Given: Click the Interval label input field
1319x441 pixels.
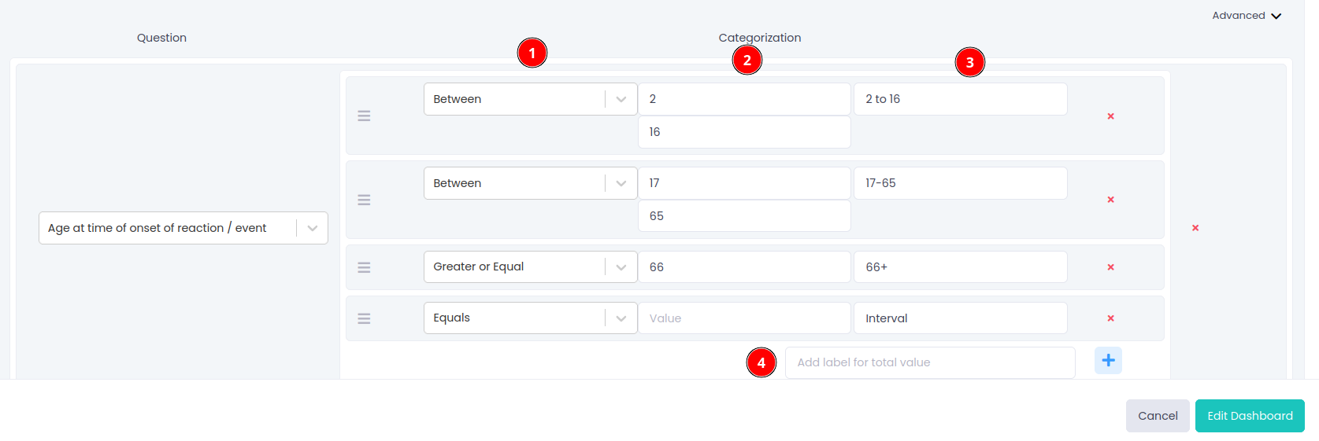Looking at the screenshot, I should tap(960, 318).
